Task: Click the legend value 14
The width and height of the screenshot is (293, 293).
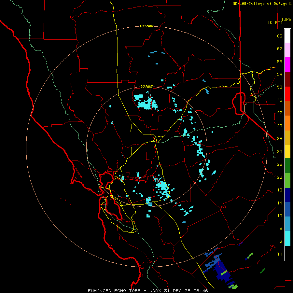Action: click(280, 203)
